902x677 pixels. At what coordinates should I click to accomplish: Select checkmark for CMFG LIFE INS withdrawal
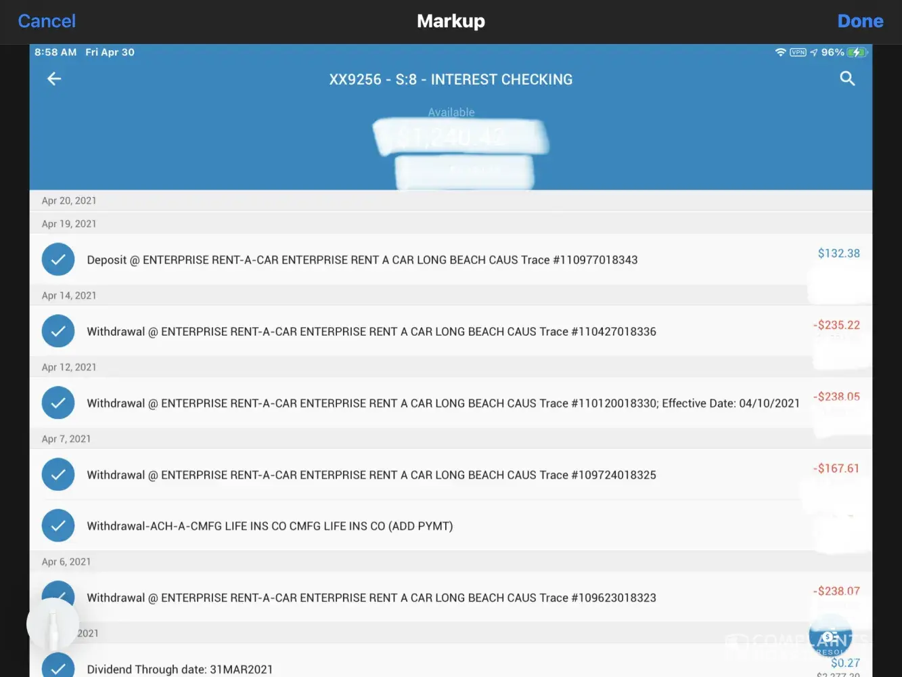click(58, 525)
